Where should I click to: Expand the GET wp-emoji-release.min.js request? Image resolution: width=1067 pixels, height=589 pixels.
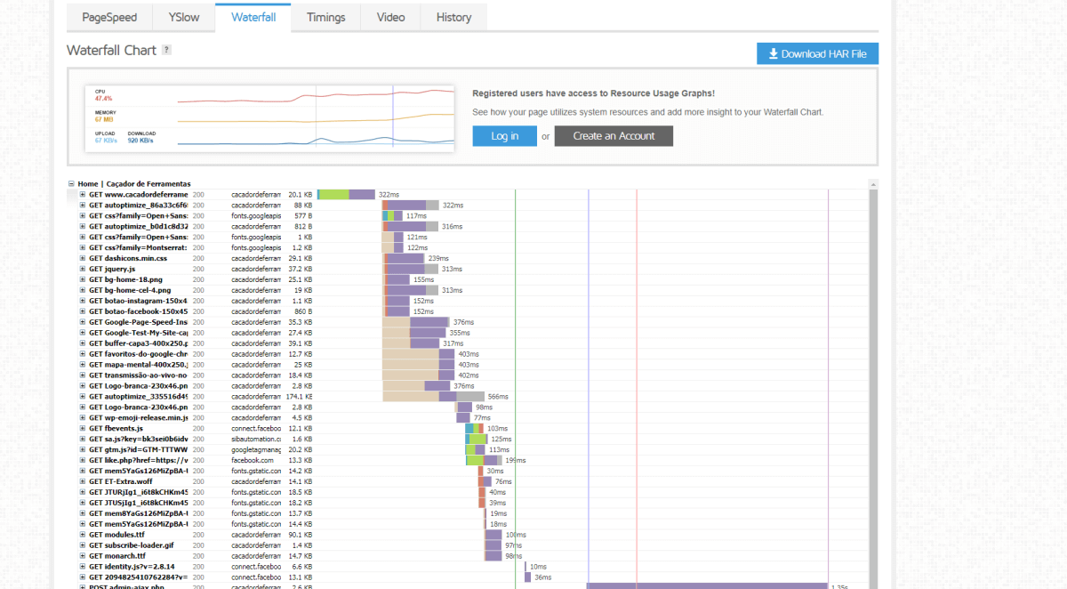coord(83,417)
